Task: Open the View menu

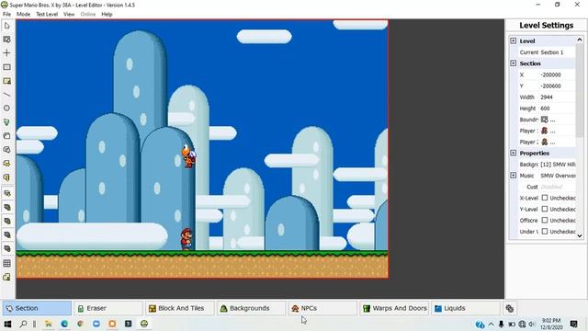Action: coord(69,15)
